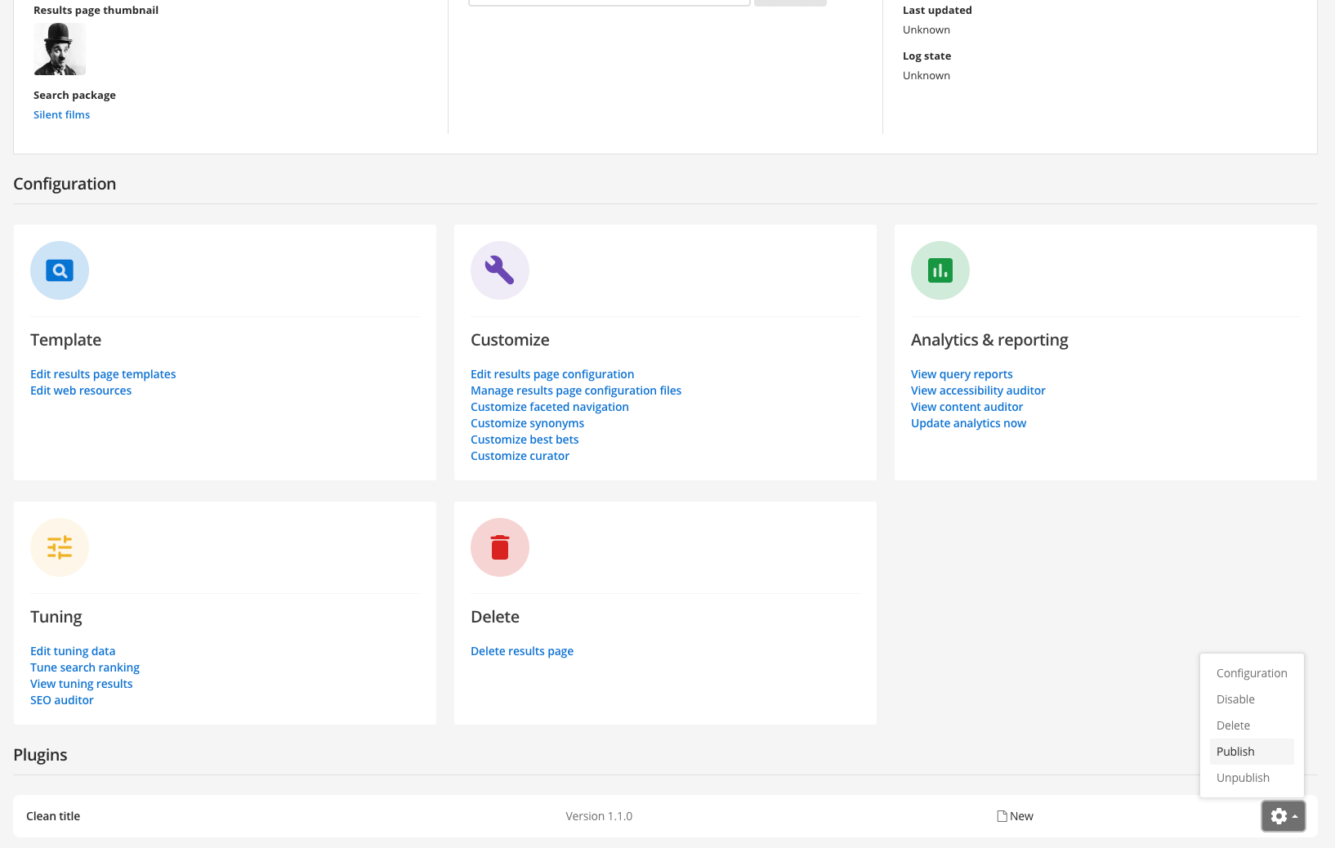Open the gear settings for Clean title plugin

click(1277, 816)
